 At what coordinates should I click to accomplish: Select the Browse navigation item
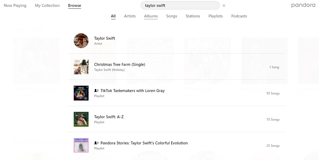coord(75,6)
